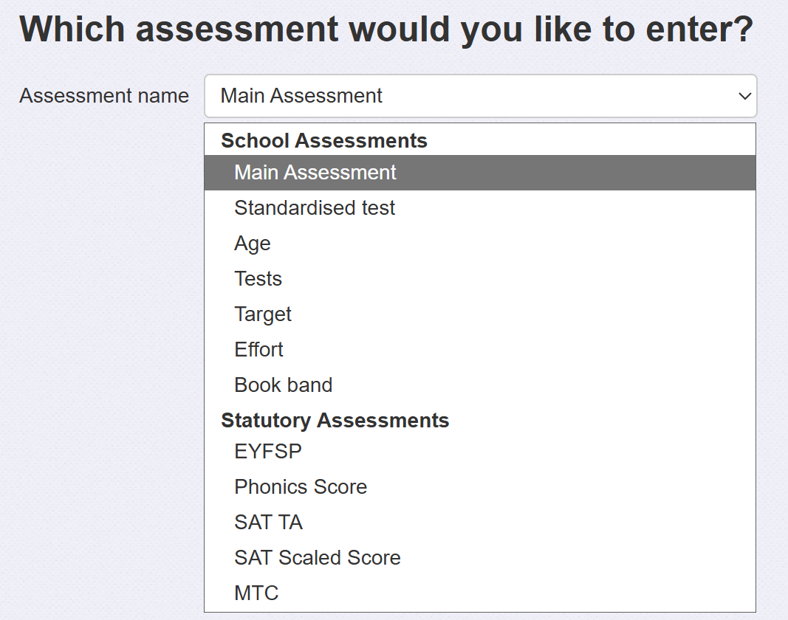
Task: Click the Assessment name combo box field
Action: [473, 96]
